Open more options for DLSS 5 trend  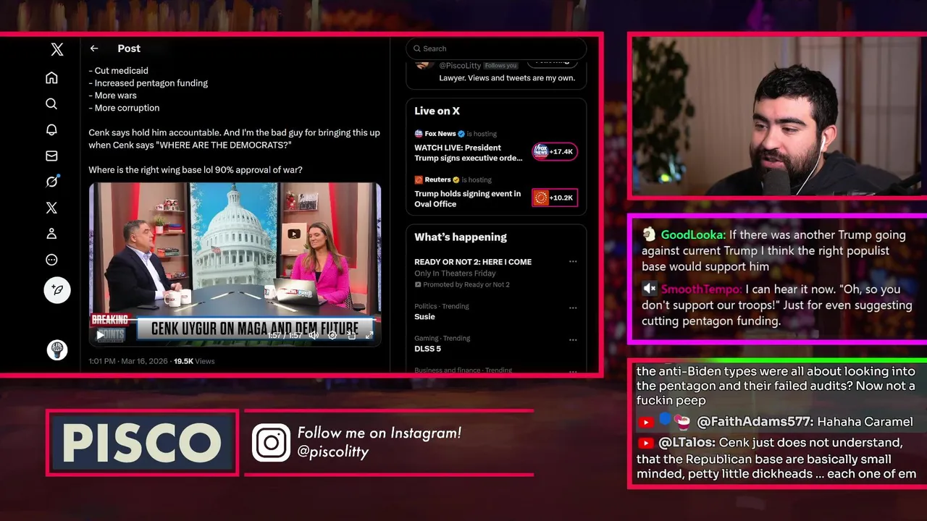[x=573, y=339]
